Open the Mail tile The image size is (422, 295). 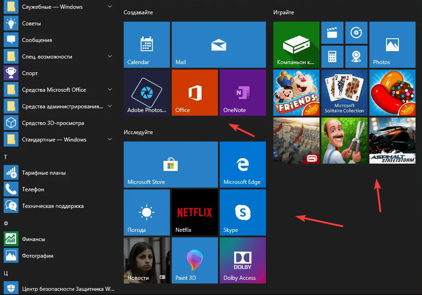coord(218,45)
